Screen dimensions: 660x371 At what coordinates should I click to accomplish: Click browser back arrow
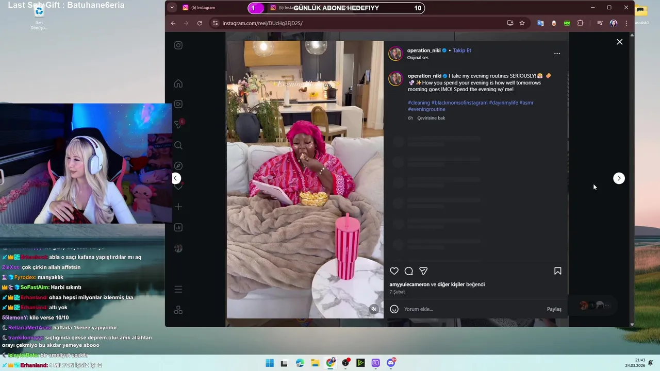(x=173, y=23)
